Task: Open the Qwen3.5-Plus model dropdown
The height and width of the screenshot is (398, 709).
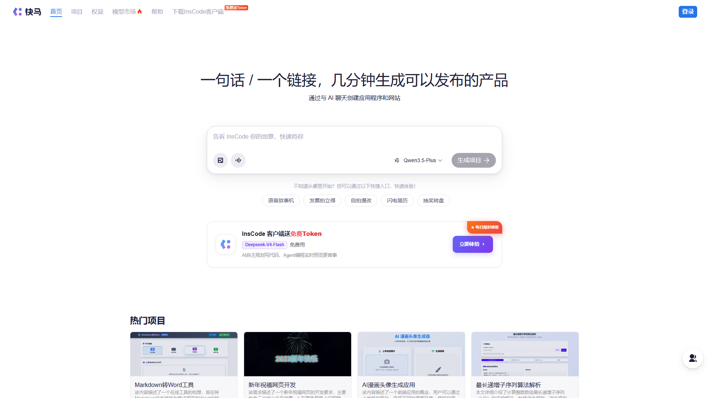Action: 418,160
